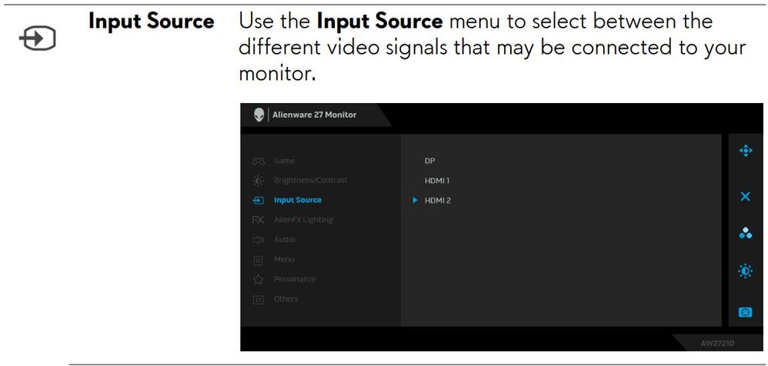
Task: Open the brightness/contrast shortcut icon in right strip
Action: pyautogui.click(x=744, y=273)
